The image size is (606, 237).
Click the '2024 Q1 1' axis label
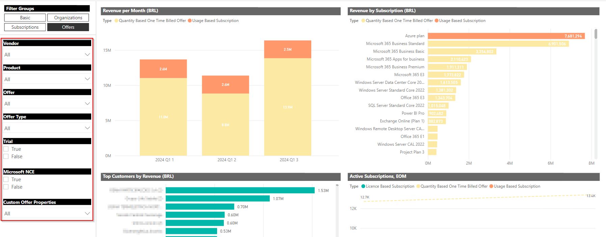click(164, 160)
